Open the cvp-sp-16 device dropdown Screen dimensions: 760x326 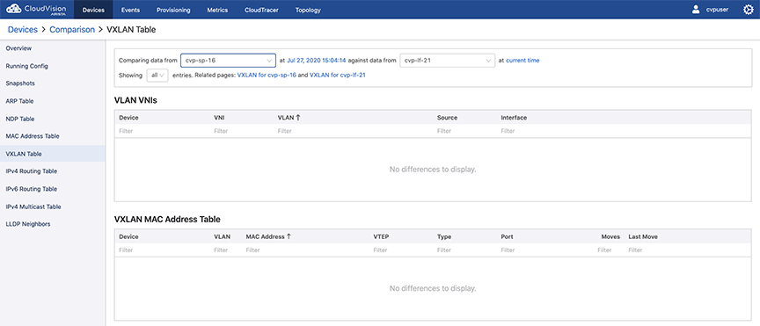tap(229, 61)
